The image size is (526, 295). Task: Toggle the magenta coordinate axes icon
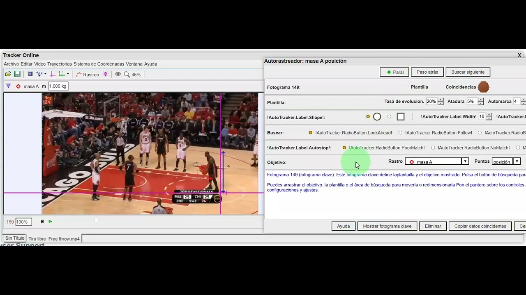(x=53, y=74)
